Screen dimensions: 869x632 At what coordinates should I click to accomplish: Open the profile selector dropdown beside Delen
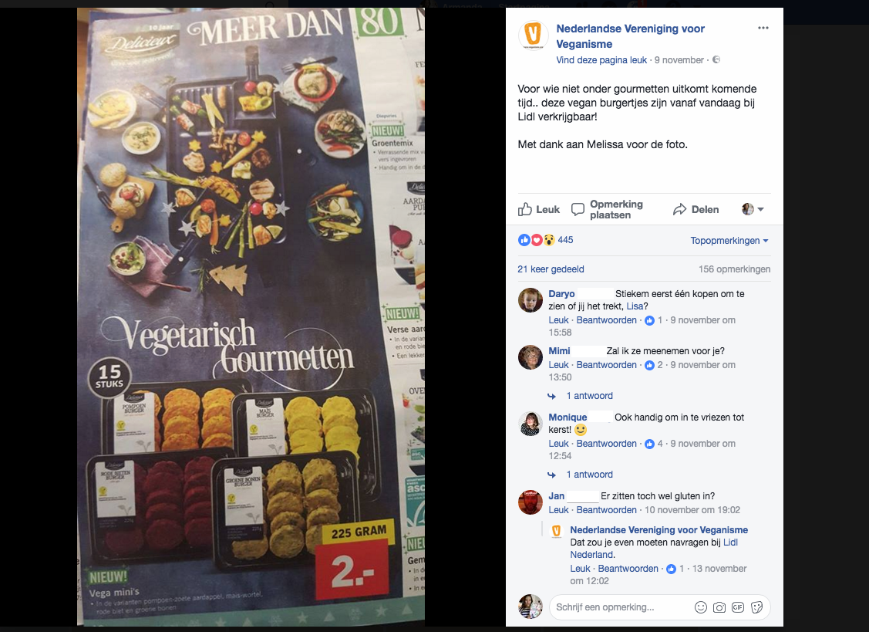[x=753, y=209]
